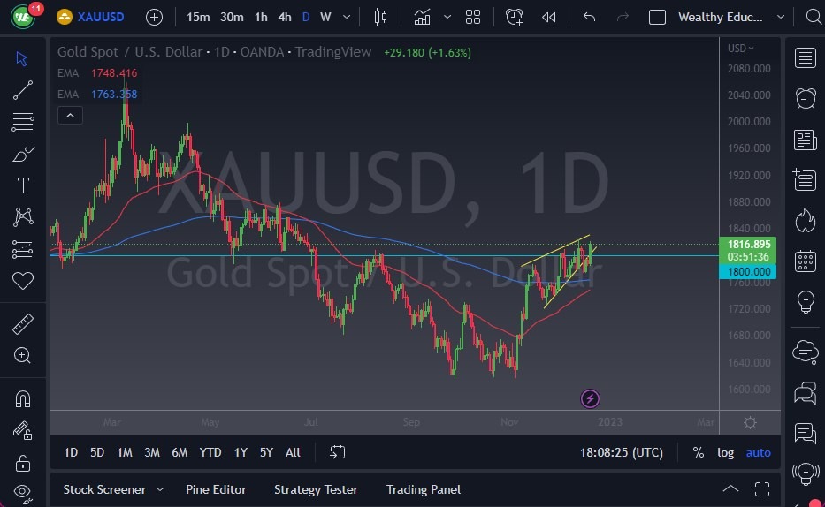Set the date range to 3M

151,452
